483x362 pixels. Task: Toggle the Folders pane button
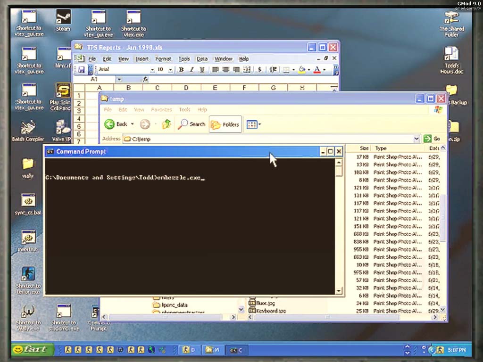click(x=225, y=124)
